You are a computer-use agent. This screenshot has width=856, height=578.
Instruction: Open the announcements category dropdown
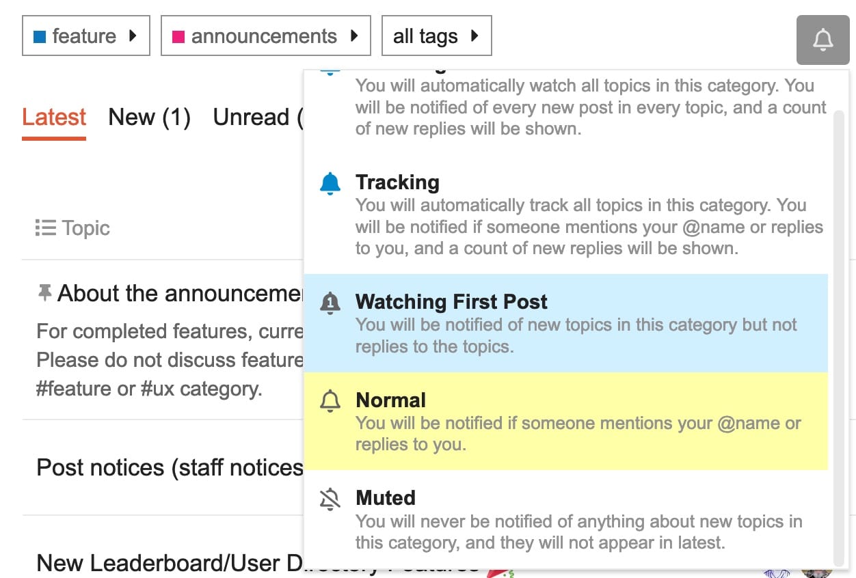click(265, 35)
